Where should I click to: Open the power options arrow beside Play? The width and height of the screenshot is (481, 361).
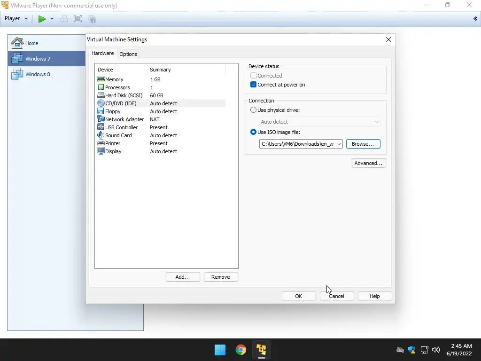click(52, 19)
